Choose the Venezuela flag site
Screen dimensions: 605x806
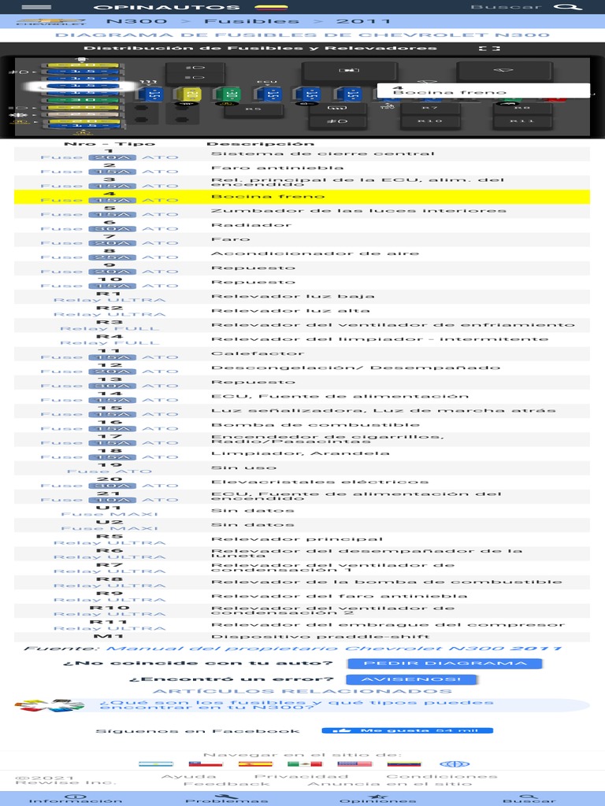(404, 763)
